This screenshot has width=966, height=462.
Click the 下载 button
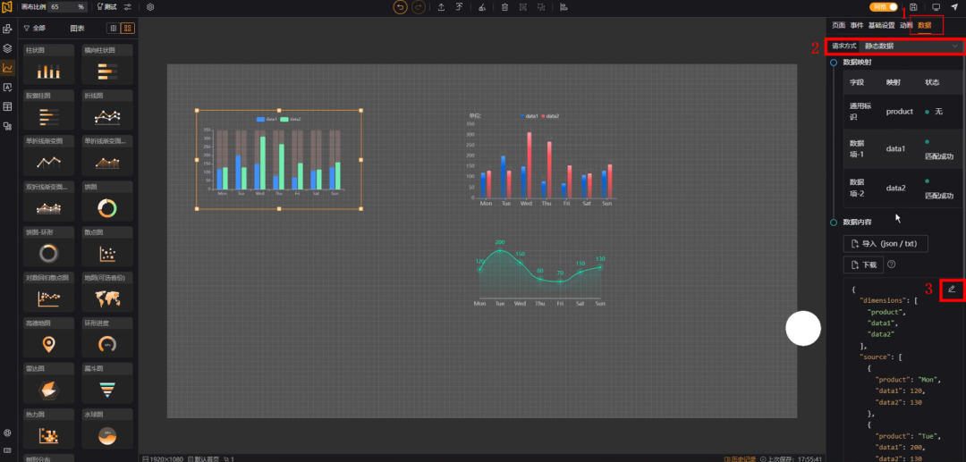tap(863, 265)
